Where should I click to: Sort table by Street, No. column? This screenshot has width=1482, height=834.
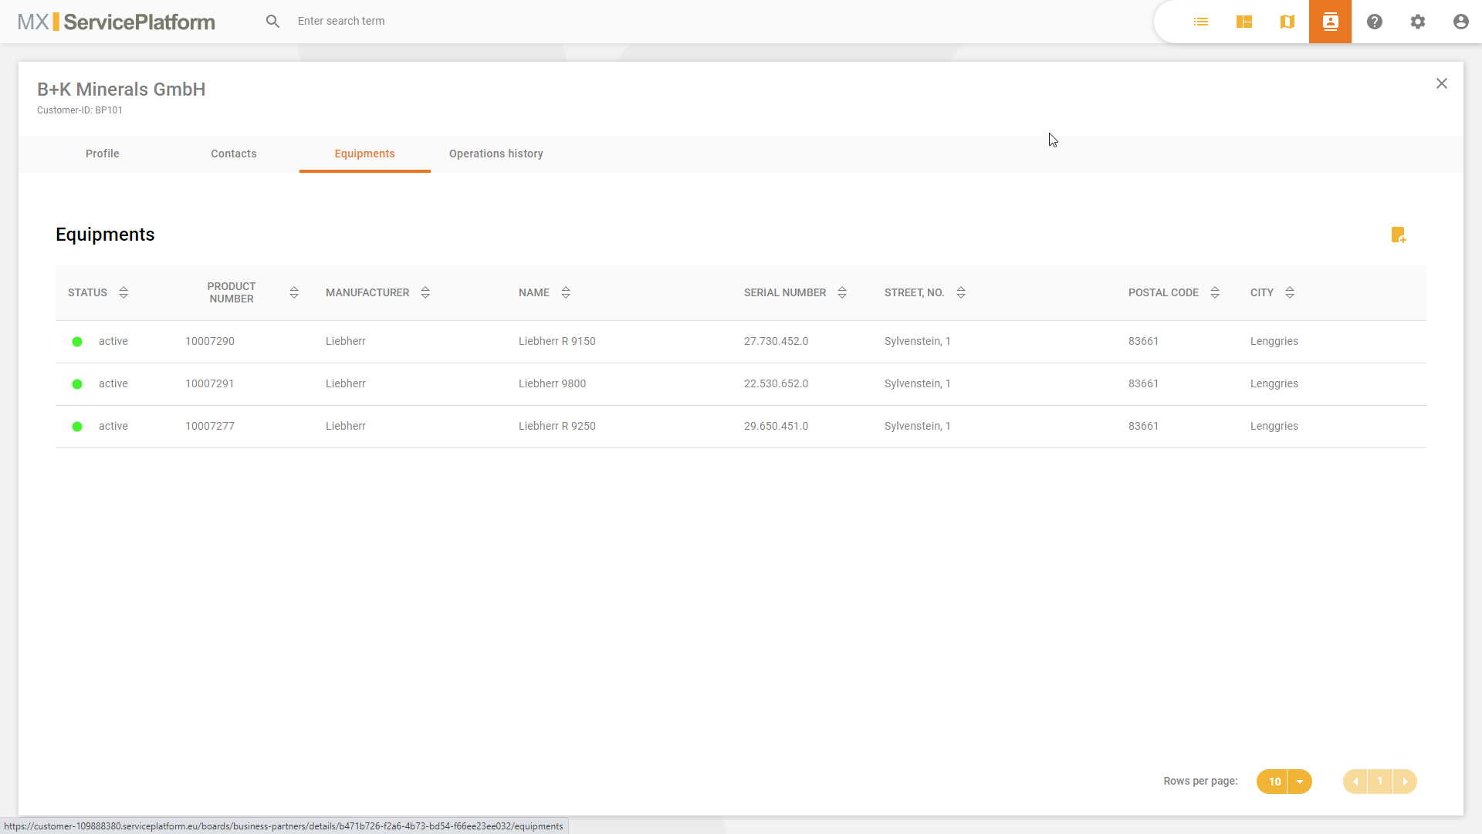click(x=961, y=292)
